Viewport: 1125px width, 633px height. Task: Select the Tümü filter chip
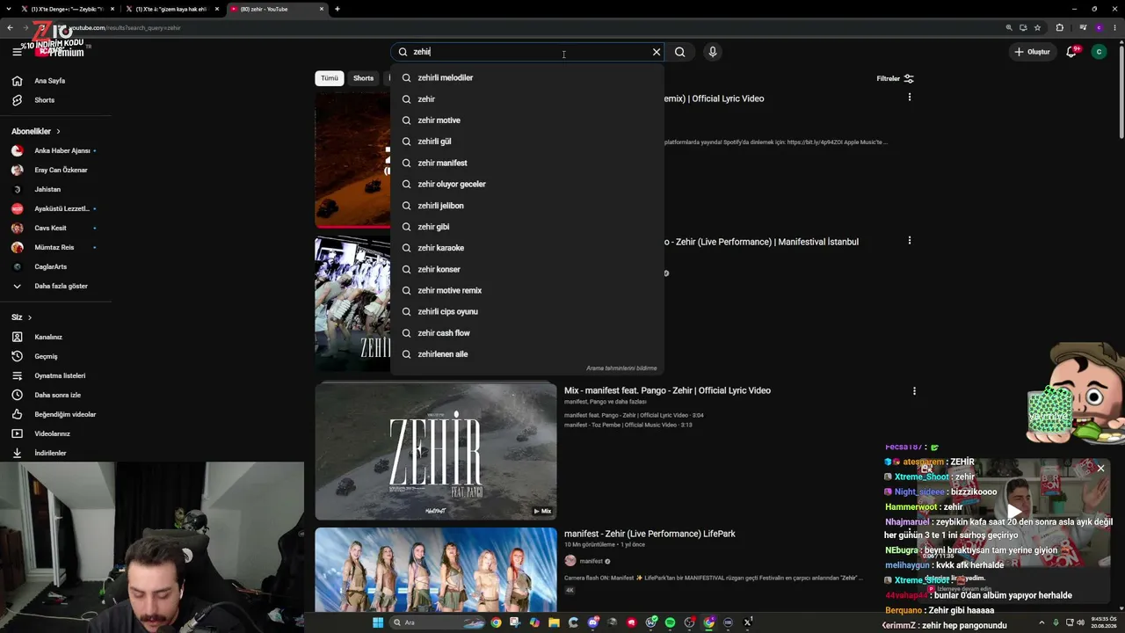click(x=330, y=78)
